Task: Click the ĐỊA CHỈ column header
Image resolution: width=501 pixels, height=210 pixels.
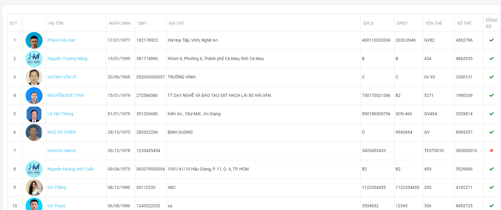Action: click(x=176, y=23)
